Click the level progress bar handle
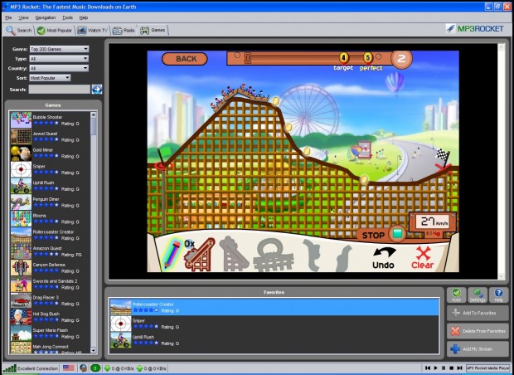This screenshot has width=514, height=375. (248, 58)
